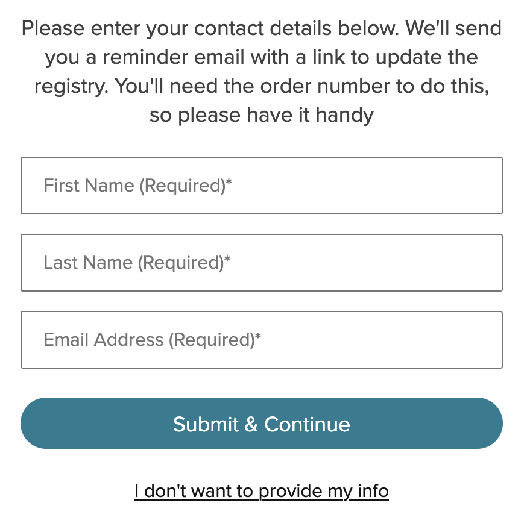Click the Email Address input field
Viewport: 527px width, 529px height.
[x=262, y=340]
